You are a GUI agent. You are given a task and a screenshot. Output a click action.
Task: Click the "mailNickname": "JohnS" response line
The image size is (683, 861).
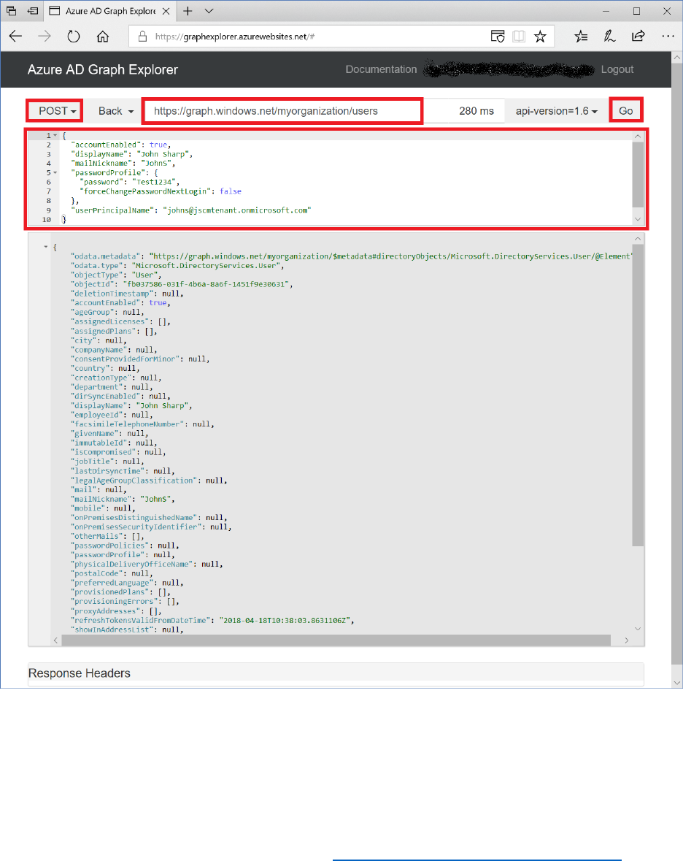pos(123,499)
